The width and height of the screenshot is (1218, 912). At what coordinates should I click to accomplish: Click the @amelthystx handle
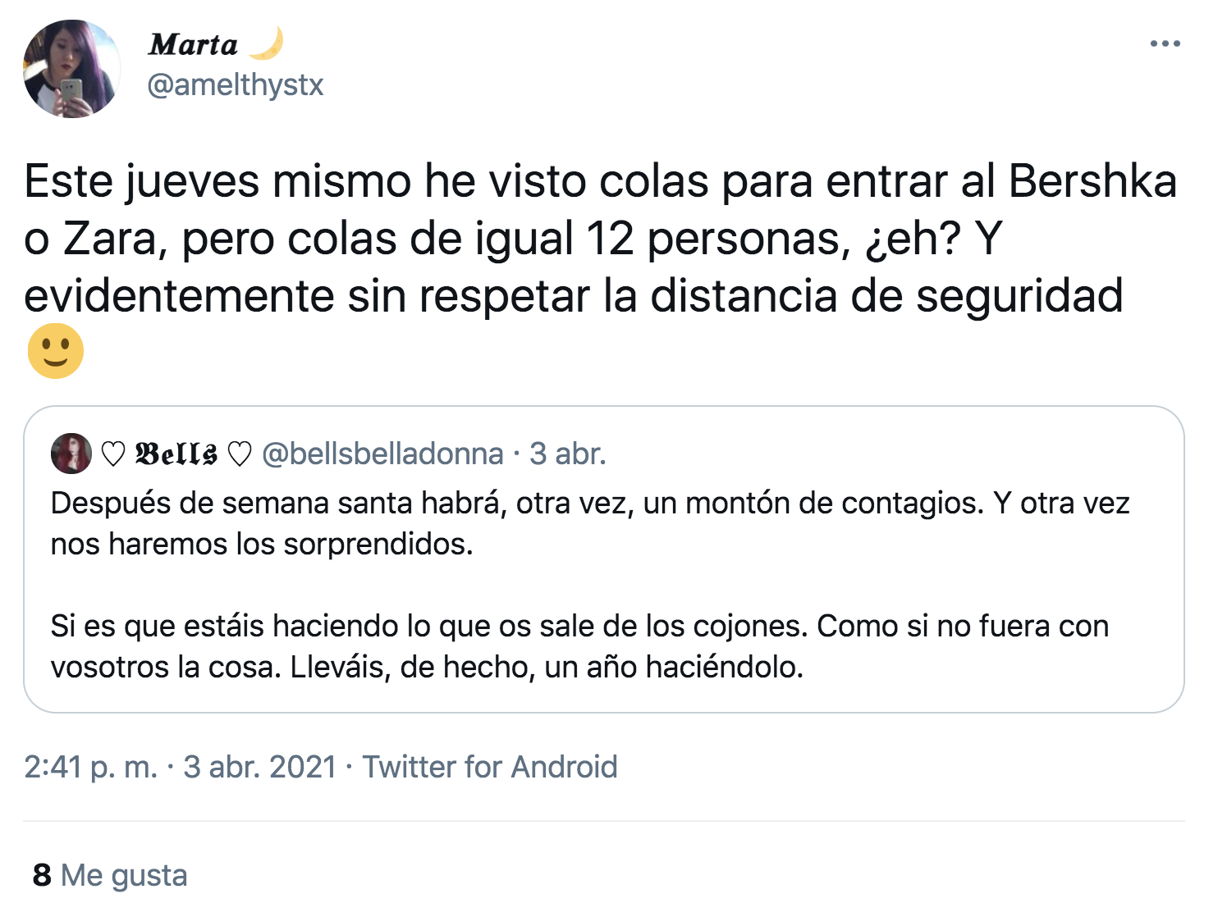236,85
